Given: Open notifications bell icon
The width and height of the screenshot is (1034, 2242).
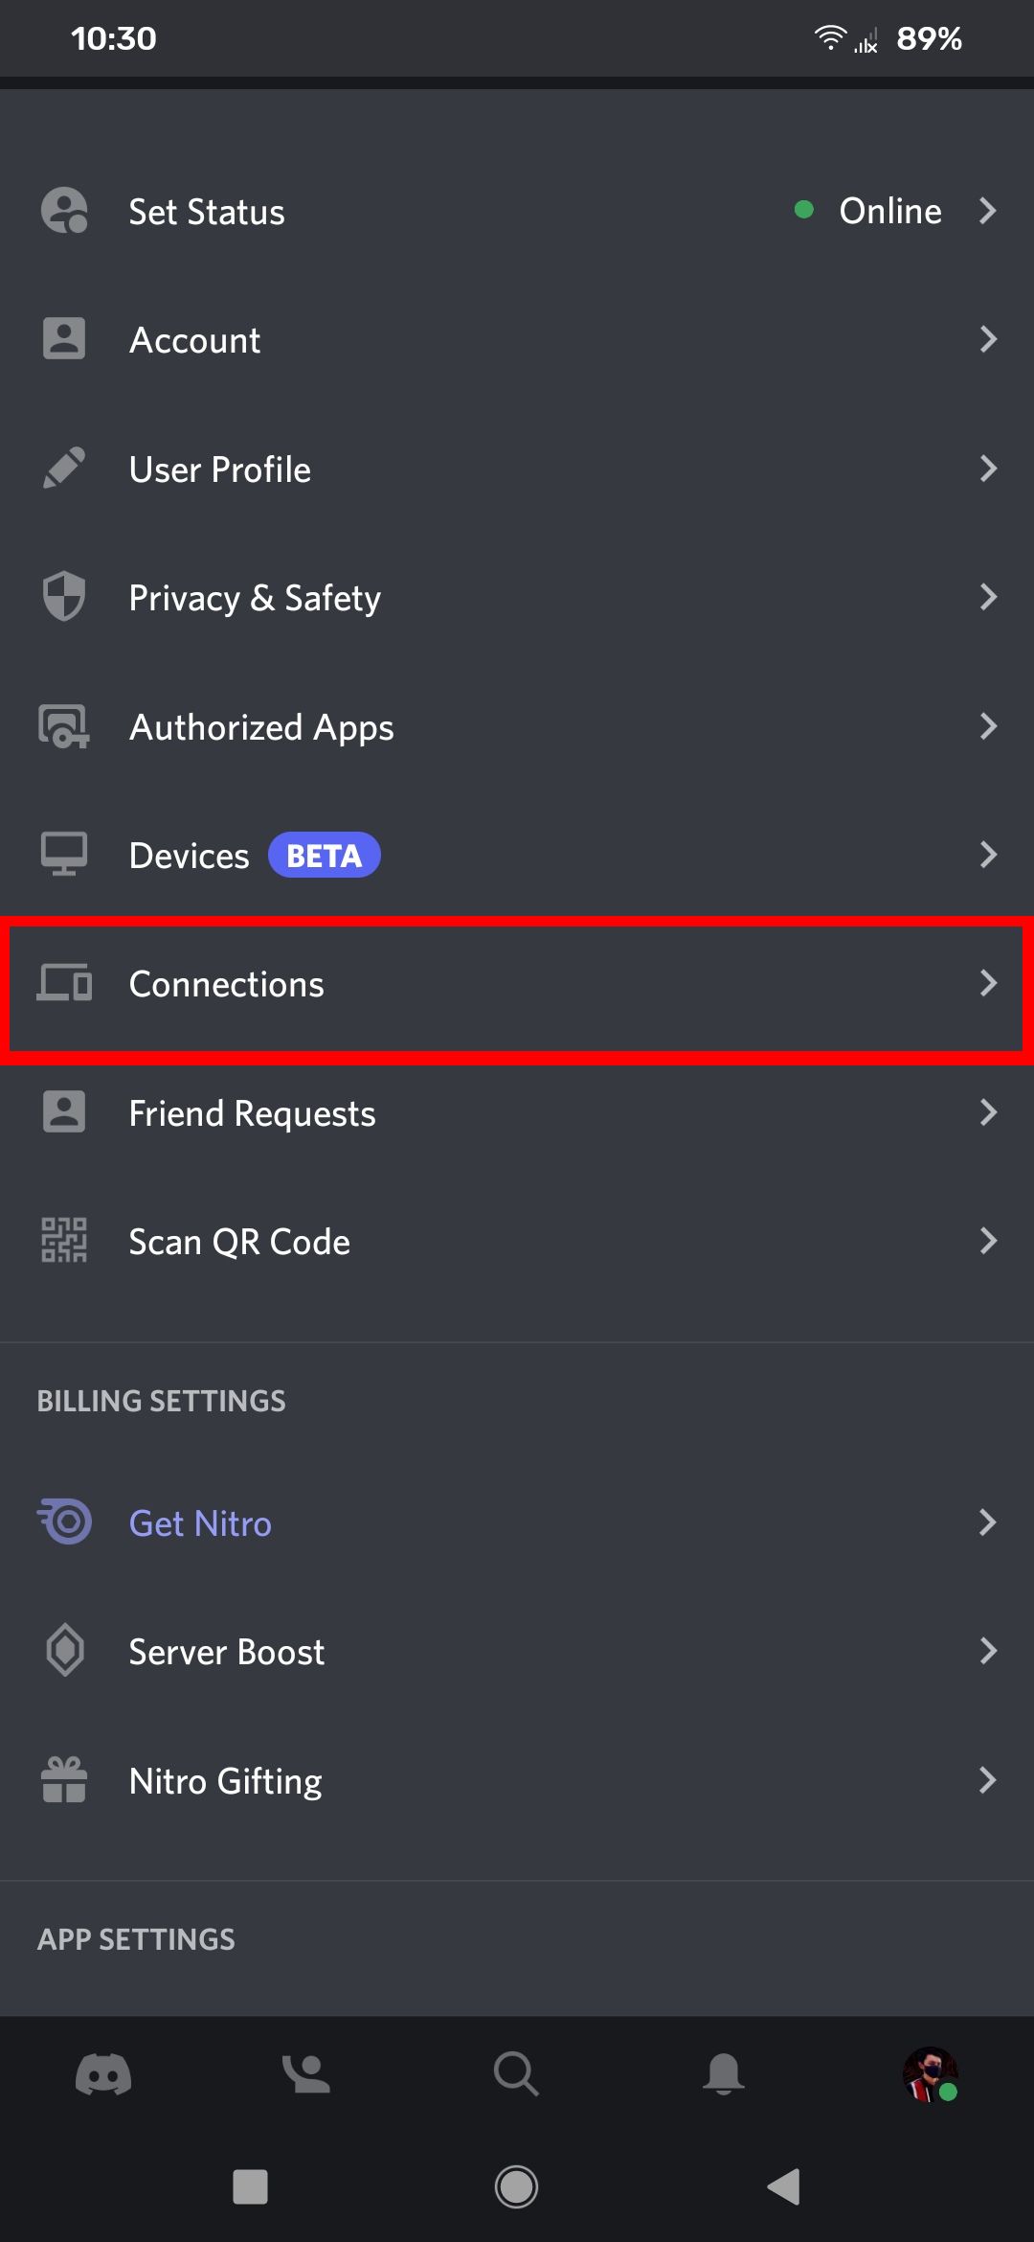Looking at the screenshot, I should 724,2074.
